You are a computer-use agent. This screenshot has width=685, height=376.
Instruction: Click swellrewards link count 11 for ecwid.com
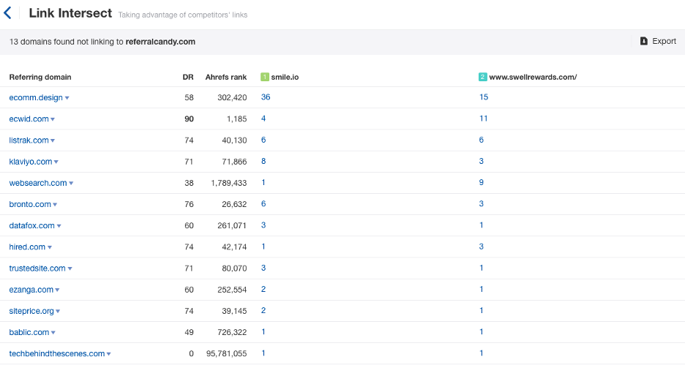coord(483,119)
